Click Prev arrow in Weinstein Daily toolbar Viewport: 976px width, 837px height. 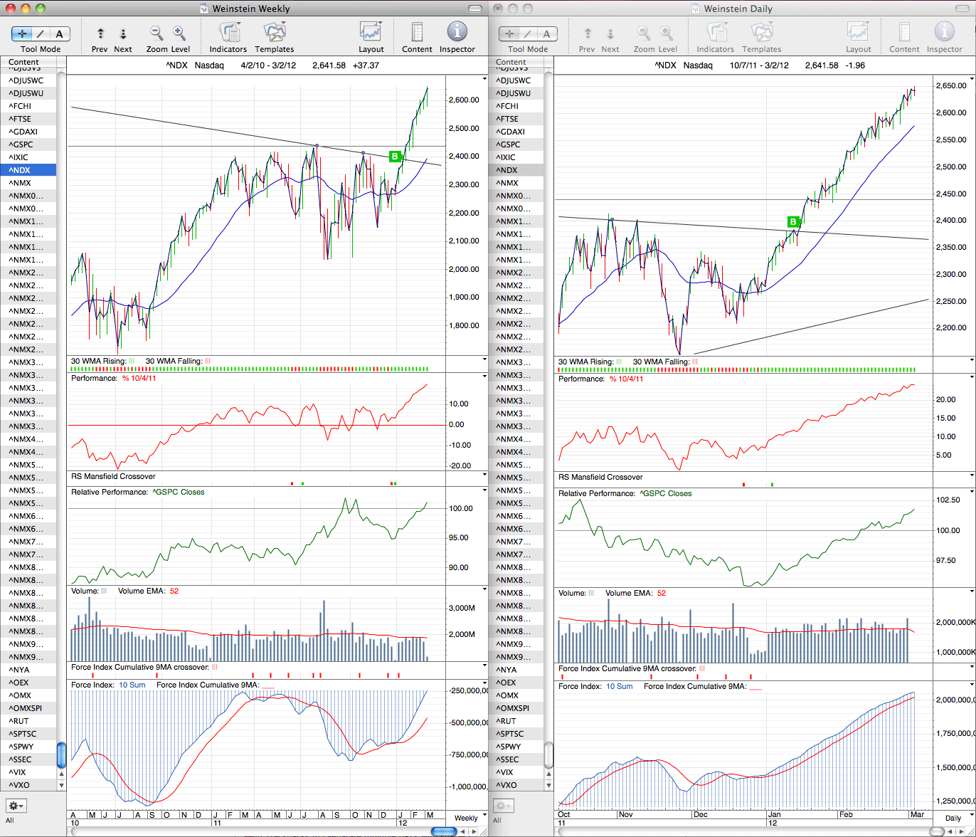click(587, 33)
